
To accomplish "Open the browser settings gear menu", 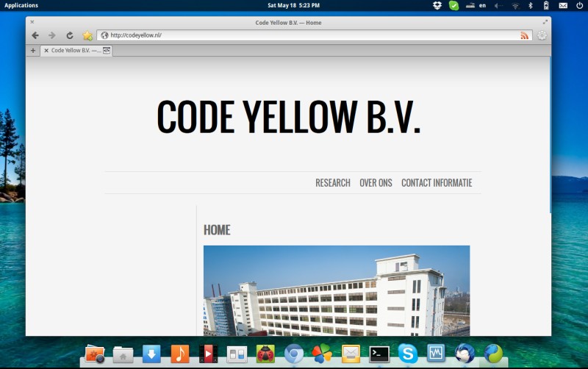I will [542, 35].
